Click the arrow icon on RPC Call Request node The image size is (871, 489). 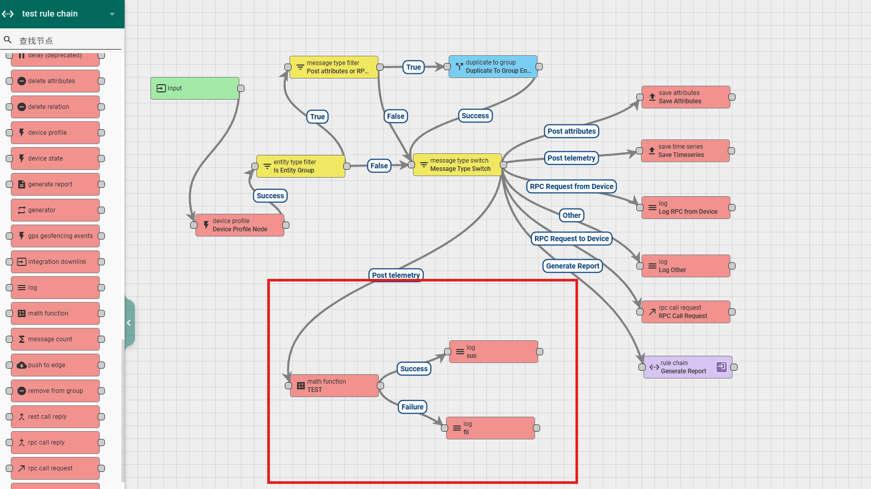(652, 312)
